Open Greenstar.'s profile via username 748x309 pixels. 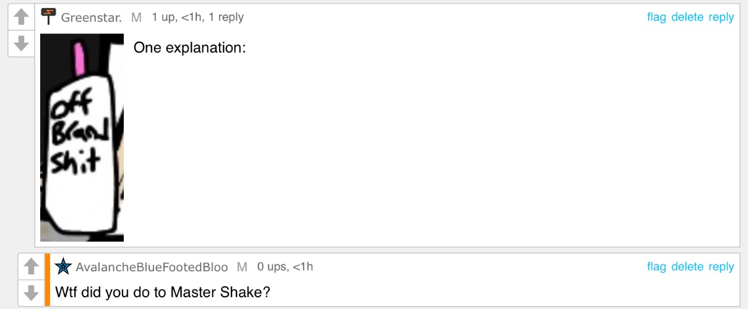coord(91,17)
